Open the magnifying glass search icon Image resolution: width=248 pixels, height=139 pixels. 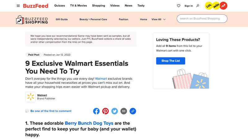tap(197, 6)
